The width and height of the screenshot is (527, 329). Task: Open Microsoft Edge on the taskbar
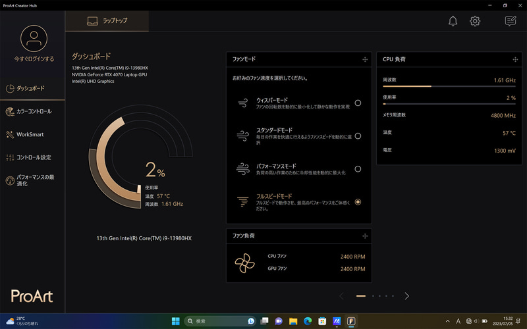point(308,321)
